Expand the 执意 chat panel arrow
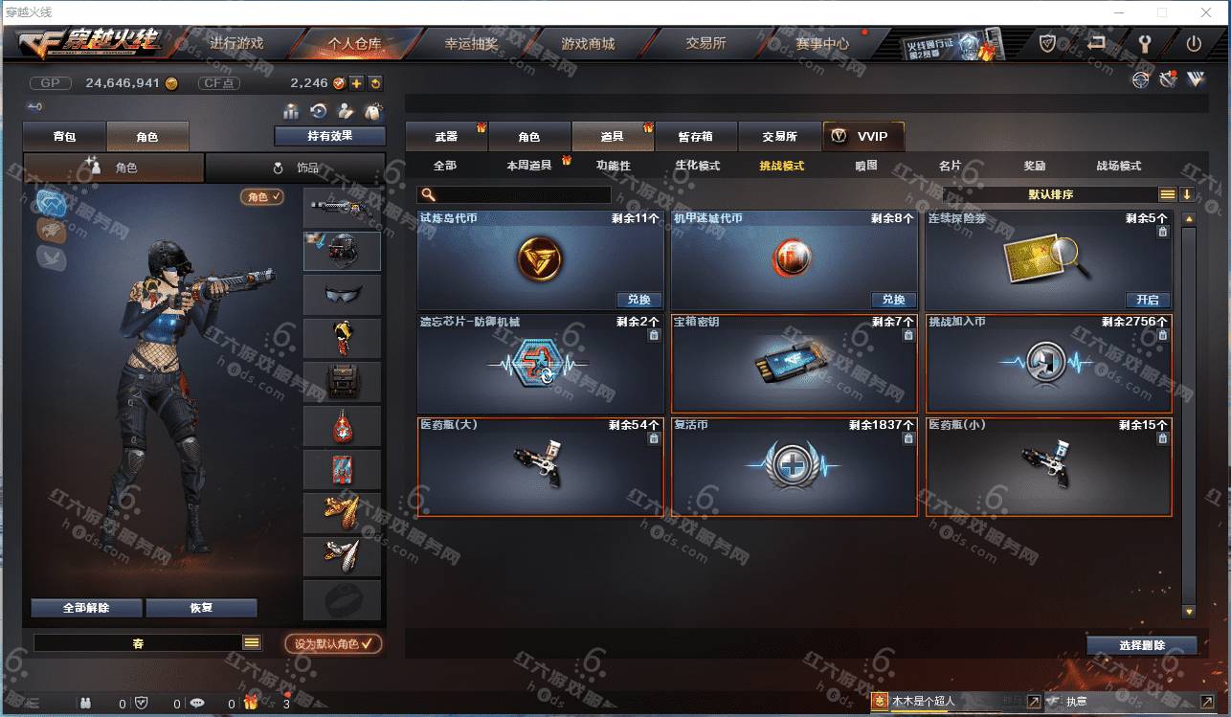The width and height of the screenshot is (1231, 717). coord(1206,702)
